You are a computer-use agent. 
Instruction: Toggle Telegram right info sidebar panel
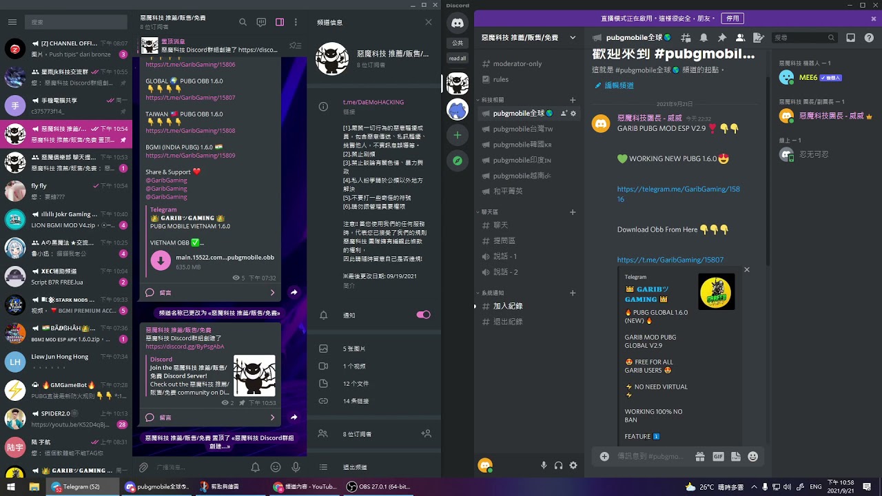280,22
